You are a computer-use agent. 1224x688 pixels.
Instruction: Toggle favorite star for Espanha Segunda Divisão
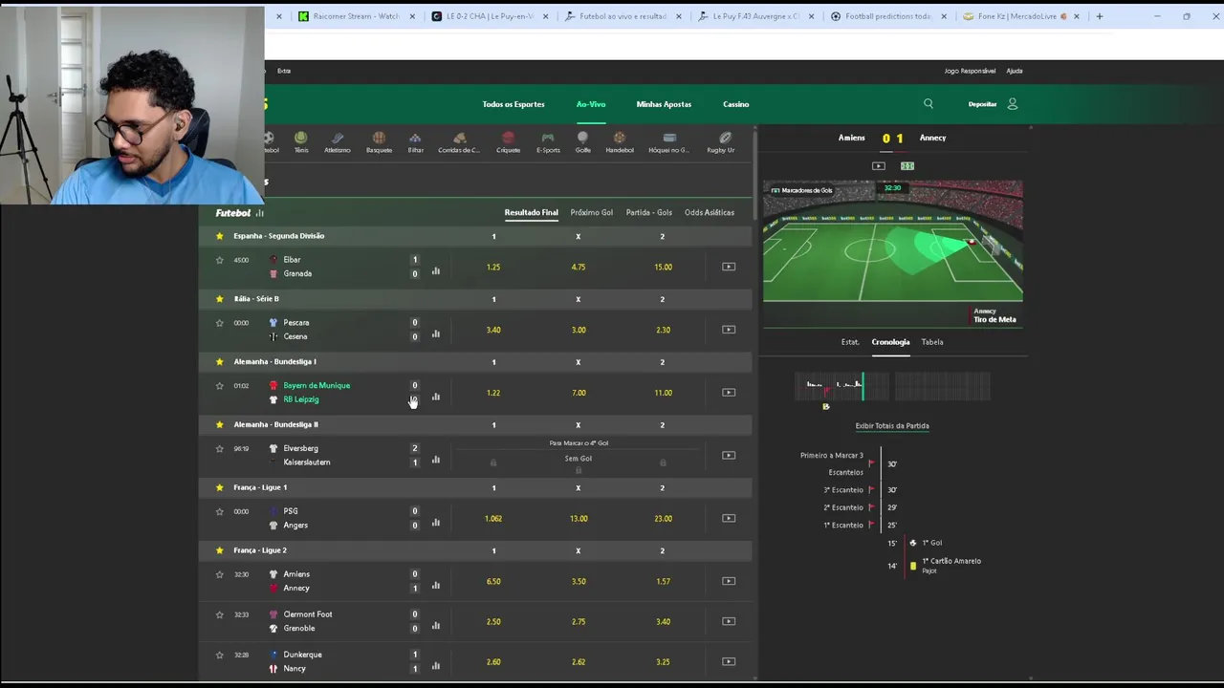(220, 236)
